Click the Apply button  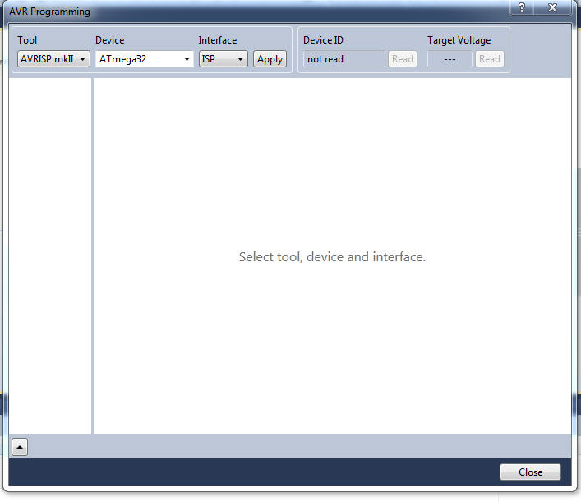(x=270, y=59)
